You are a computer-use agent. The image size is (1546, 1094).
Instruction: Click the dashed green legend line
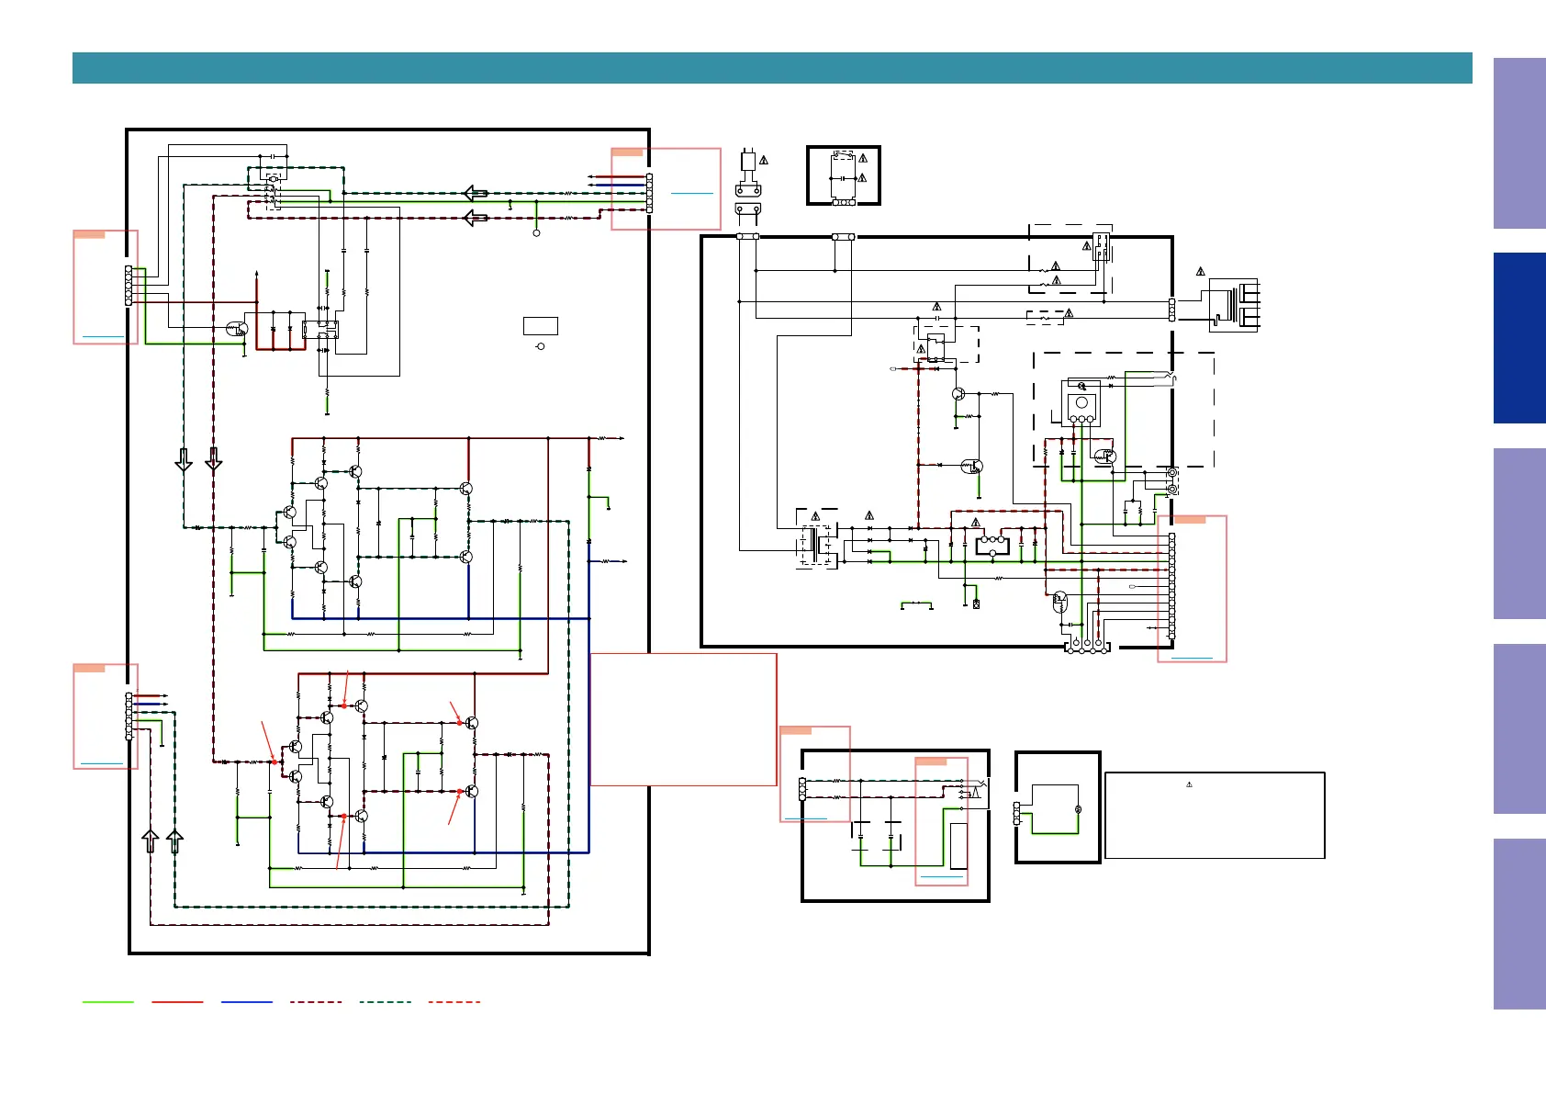coord(386,1002)
